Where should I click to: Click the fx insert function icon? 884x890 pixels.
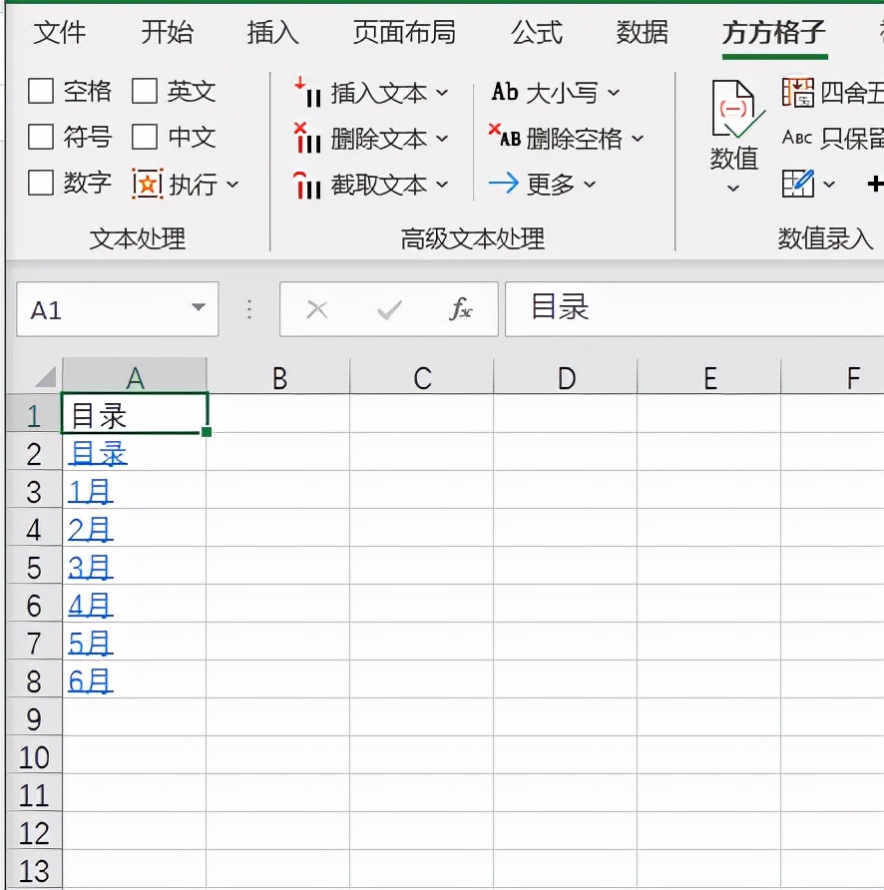(x=460, y=309)
